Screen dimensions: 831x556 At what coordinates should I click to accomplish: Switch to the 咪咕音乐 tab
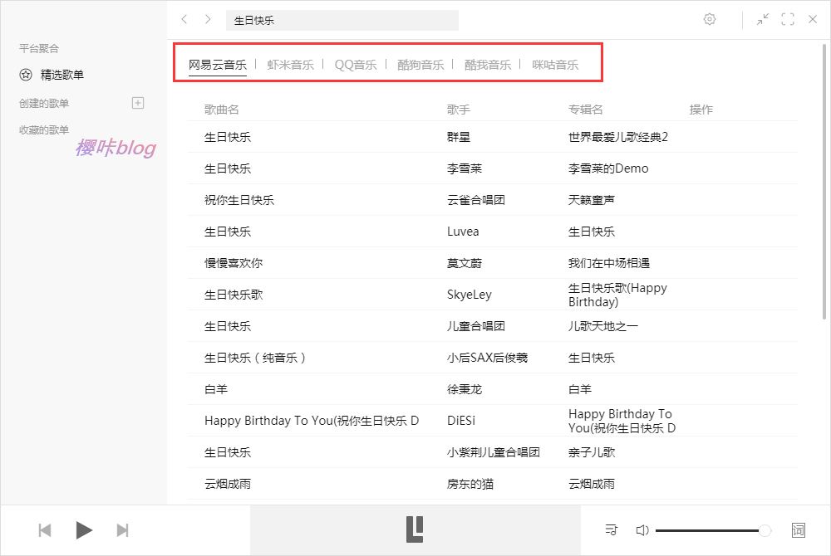coord(555,65)
